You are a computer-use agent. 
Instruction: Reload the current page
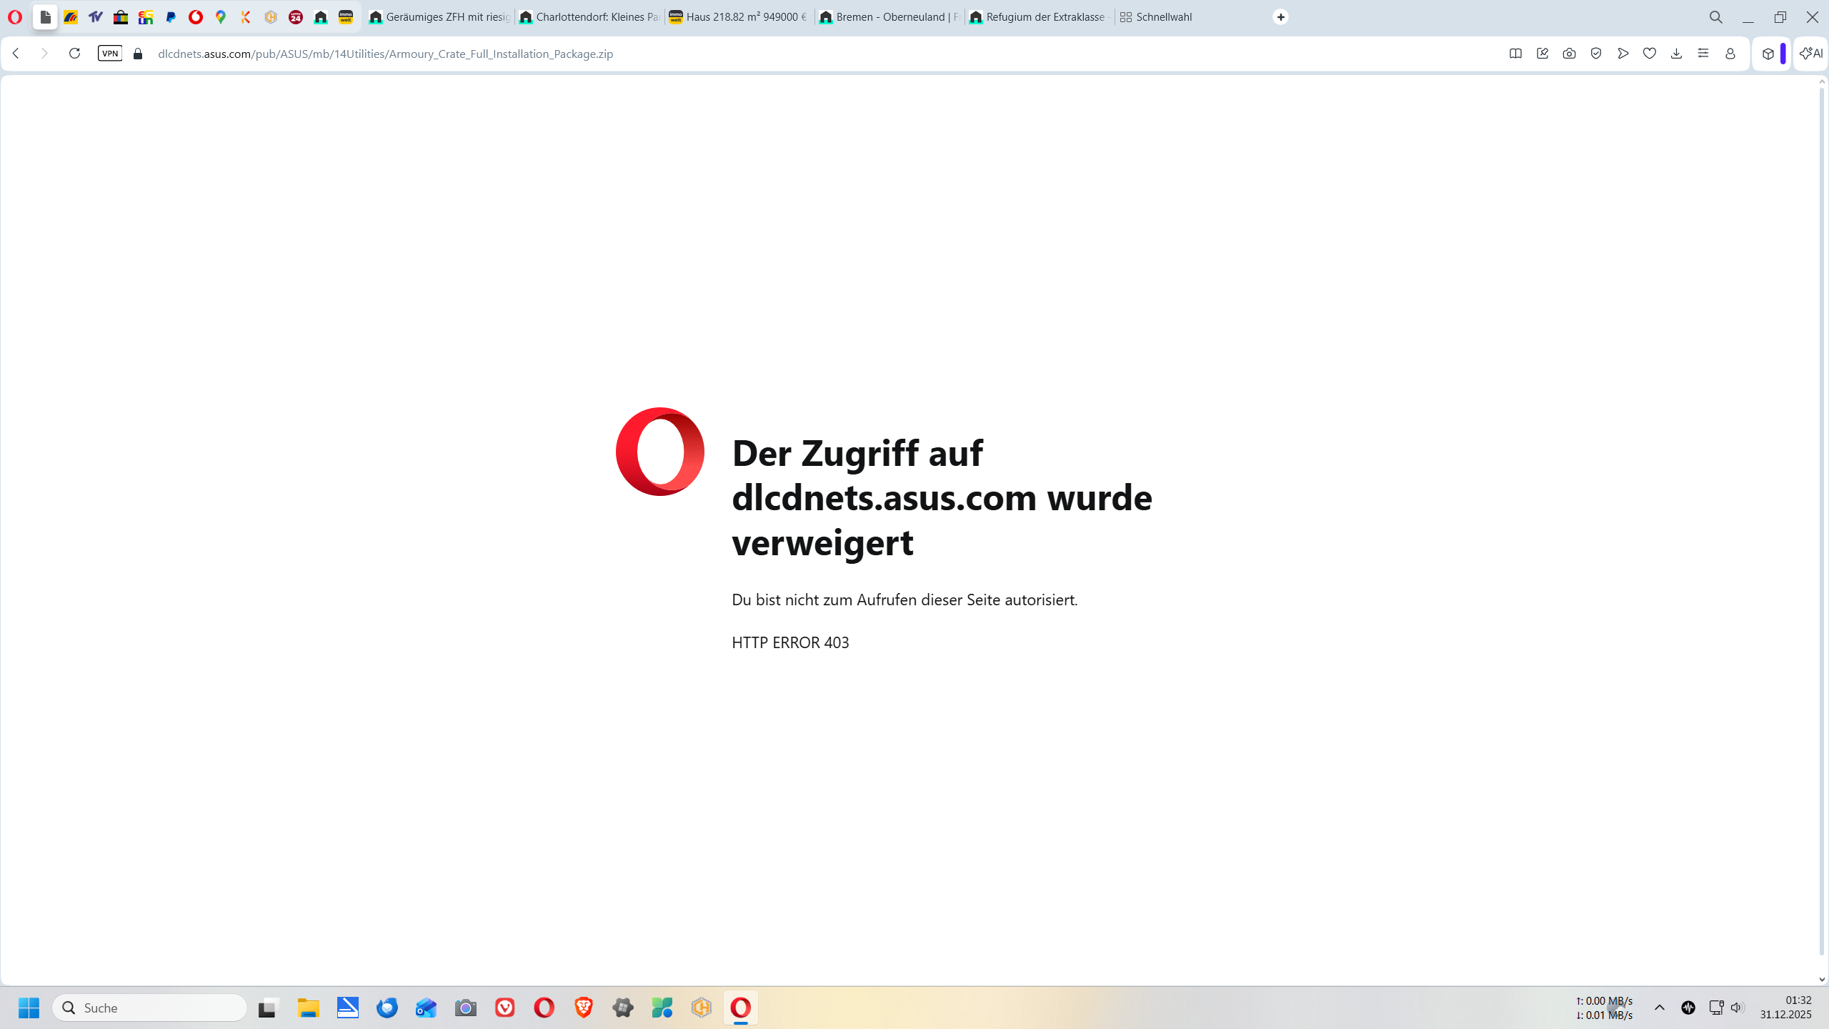(74, 54)
